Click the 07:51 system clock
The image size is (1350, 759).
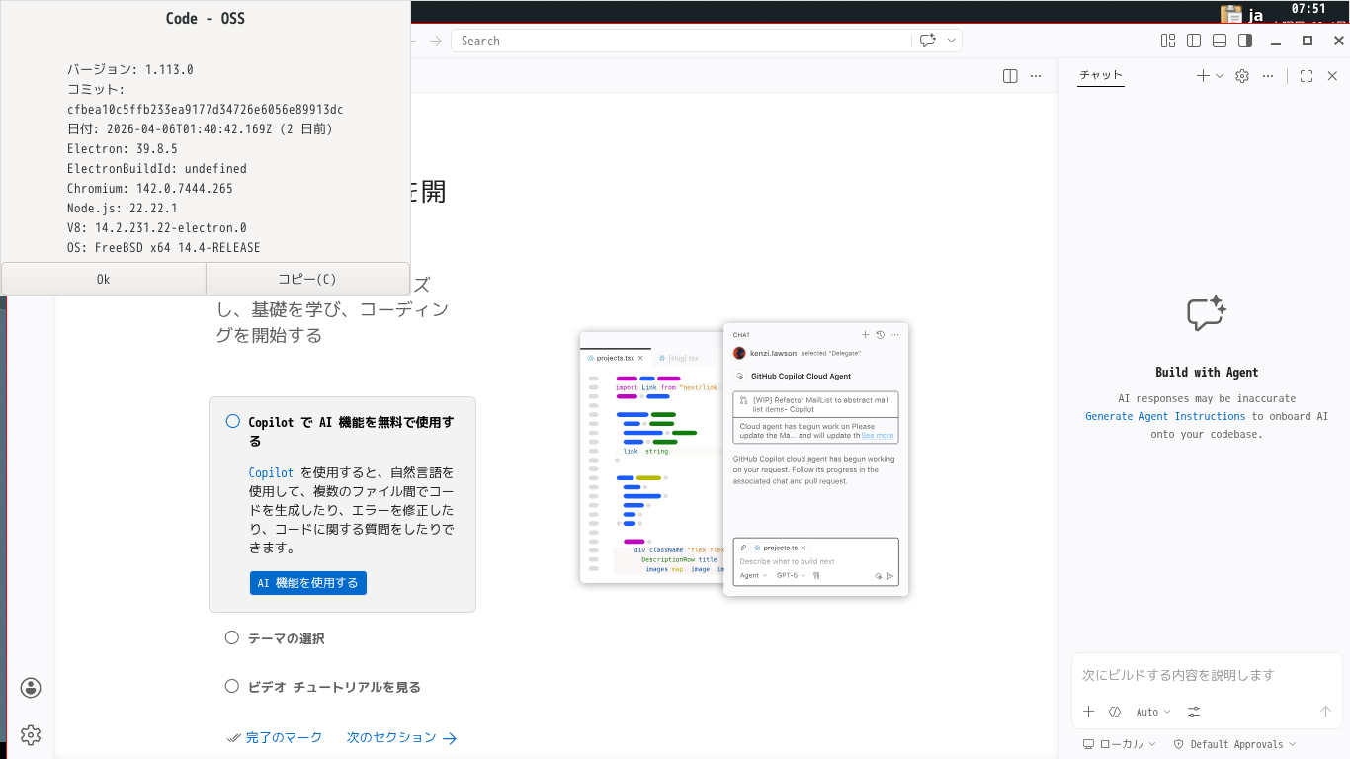click(x=1308, y=9)
